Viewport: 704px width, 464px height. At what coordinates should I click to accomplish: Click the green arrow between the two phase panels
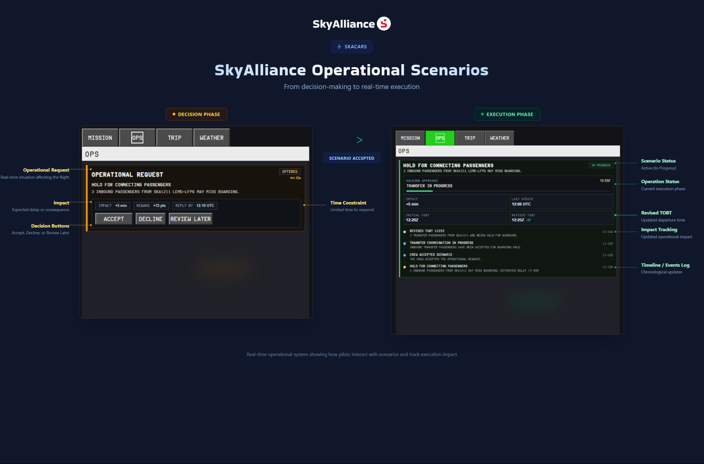click(359, 140)
